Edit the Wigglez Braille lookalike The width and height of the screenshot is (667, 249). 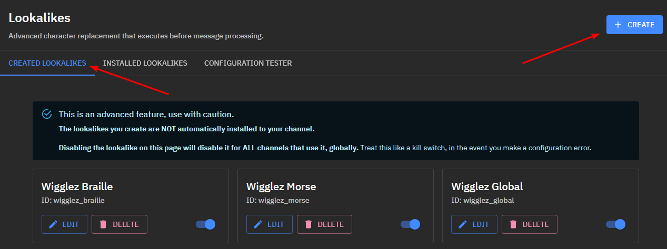[64, 224]
